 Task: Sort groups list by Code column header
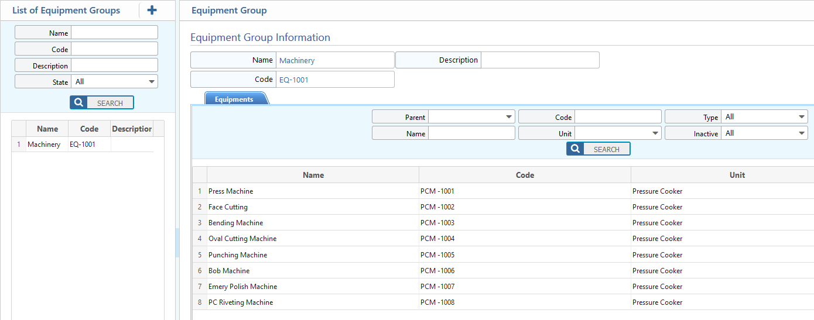pyautogui.click(x=89, y=129)
